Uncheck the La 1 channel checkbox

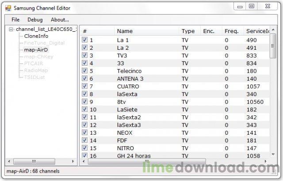[85, 40]
